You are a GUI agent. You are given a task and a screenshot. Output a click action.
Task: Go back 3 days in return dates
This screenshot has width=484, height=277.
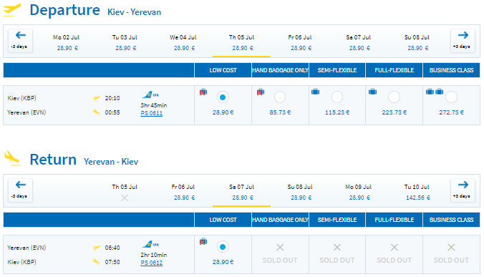point(20,190)
